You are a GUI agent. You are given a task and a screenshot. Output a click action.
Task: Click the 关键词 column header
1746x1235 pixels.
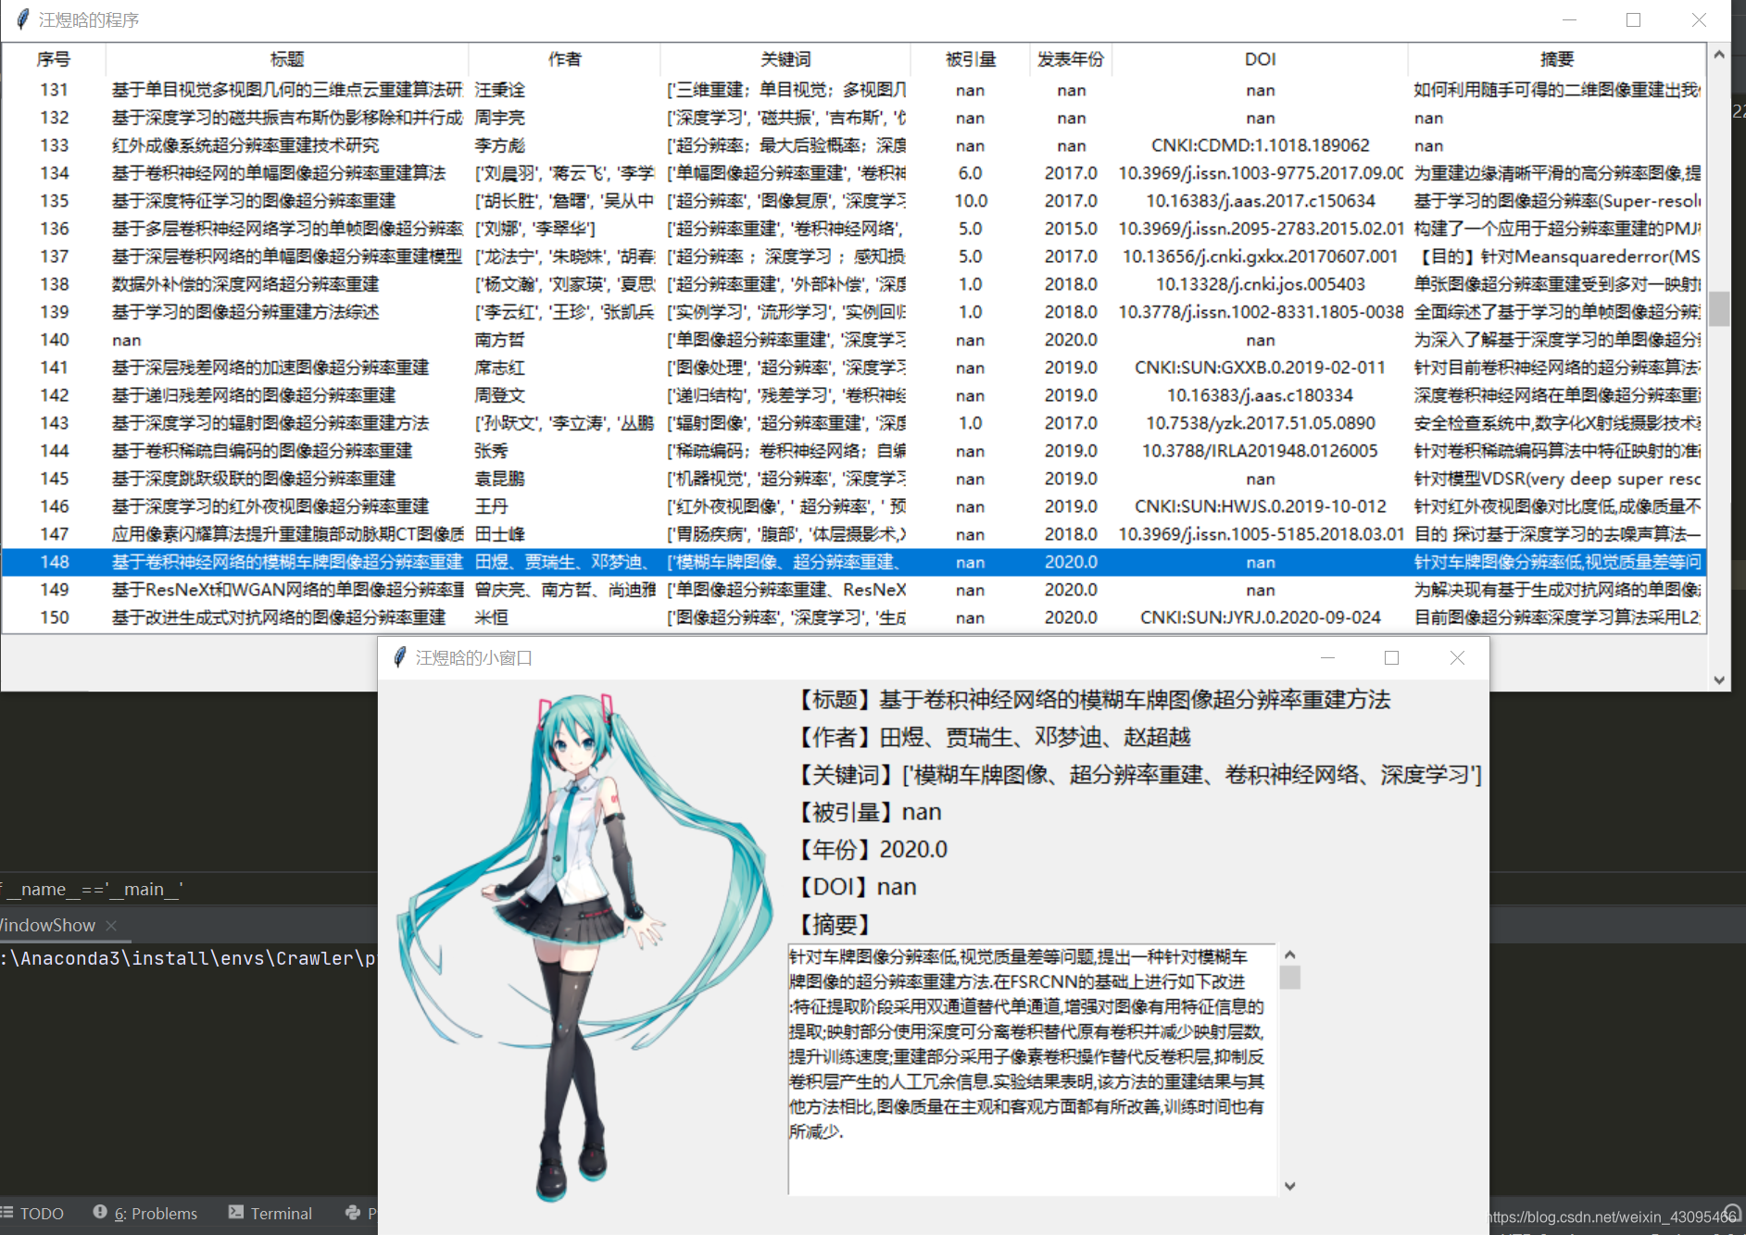(x=785, y=59)
